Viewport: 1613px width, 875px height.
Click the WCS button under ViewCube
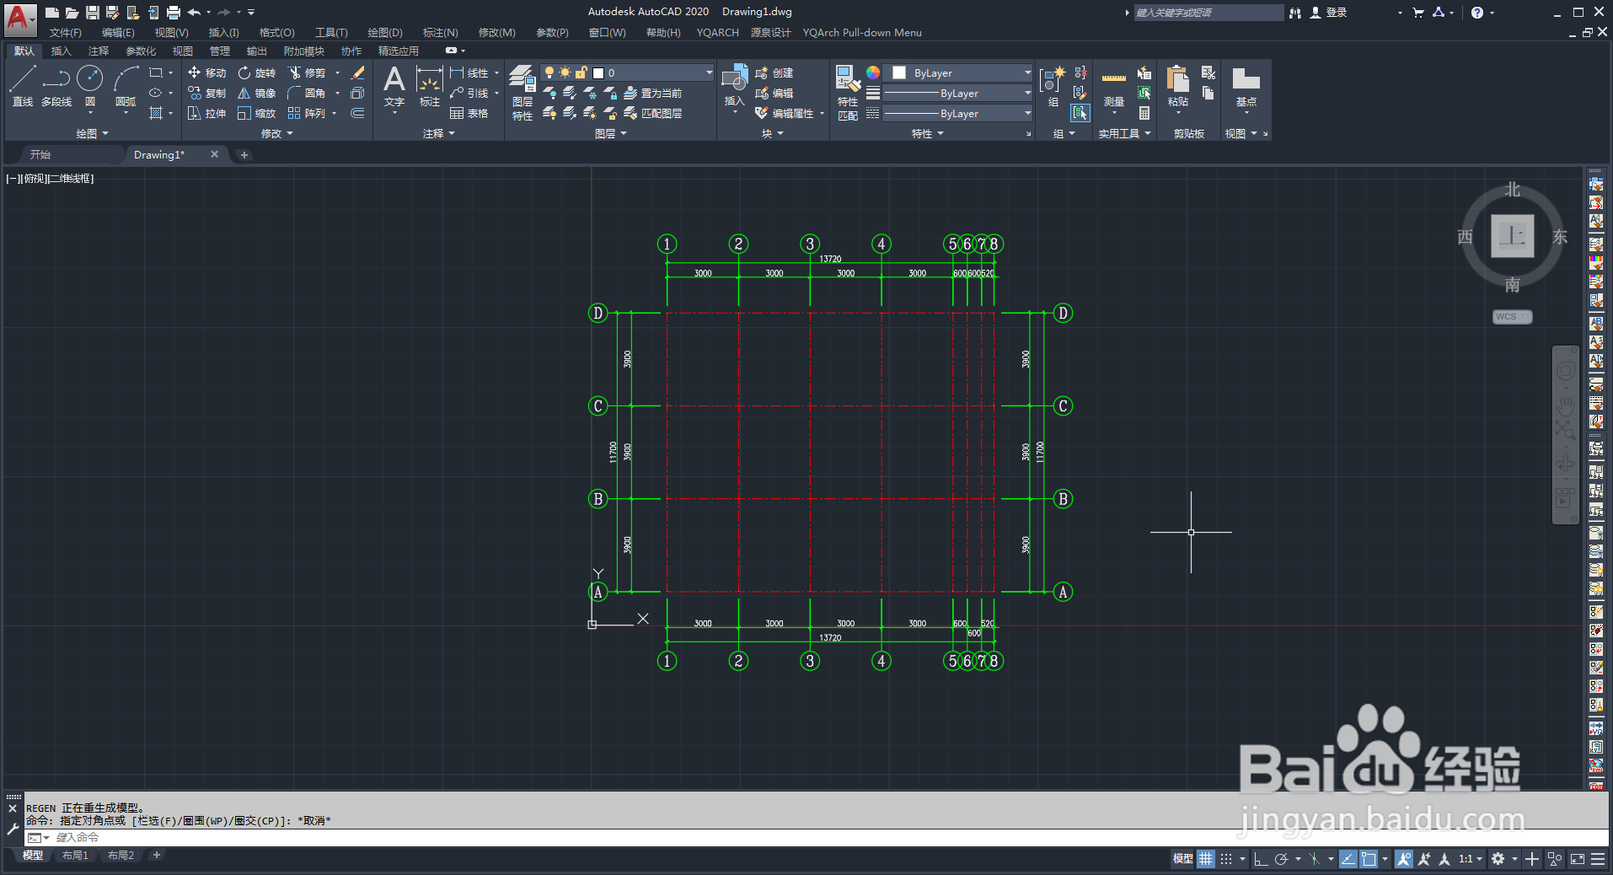point(1512,317)
